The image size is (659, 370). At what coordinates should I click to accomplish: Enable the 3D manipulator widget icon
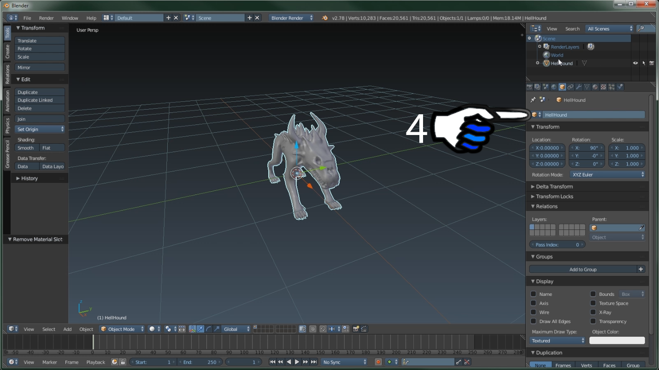(192, 329)
